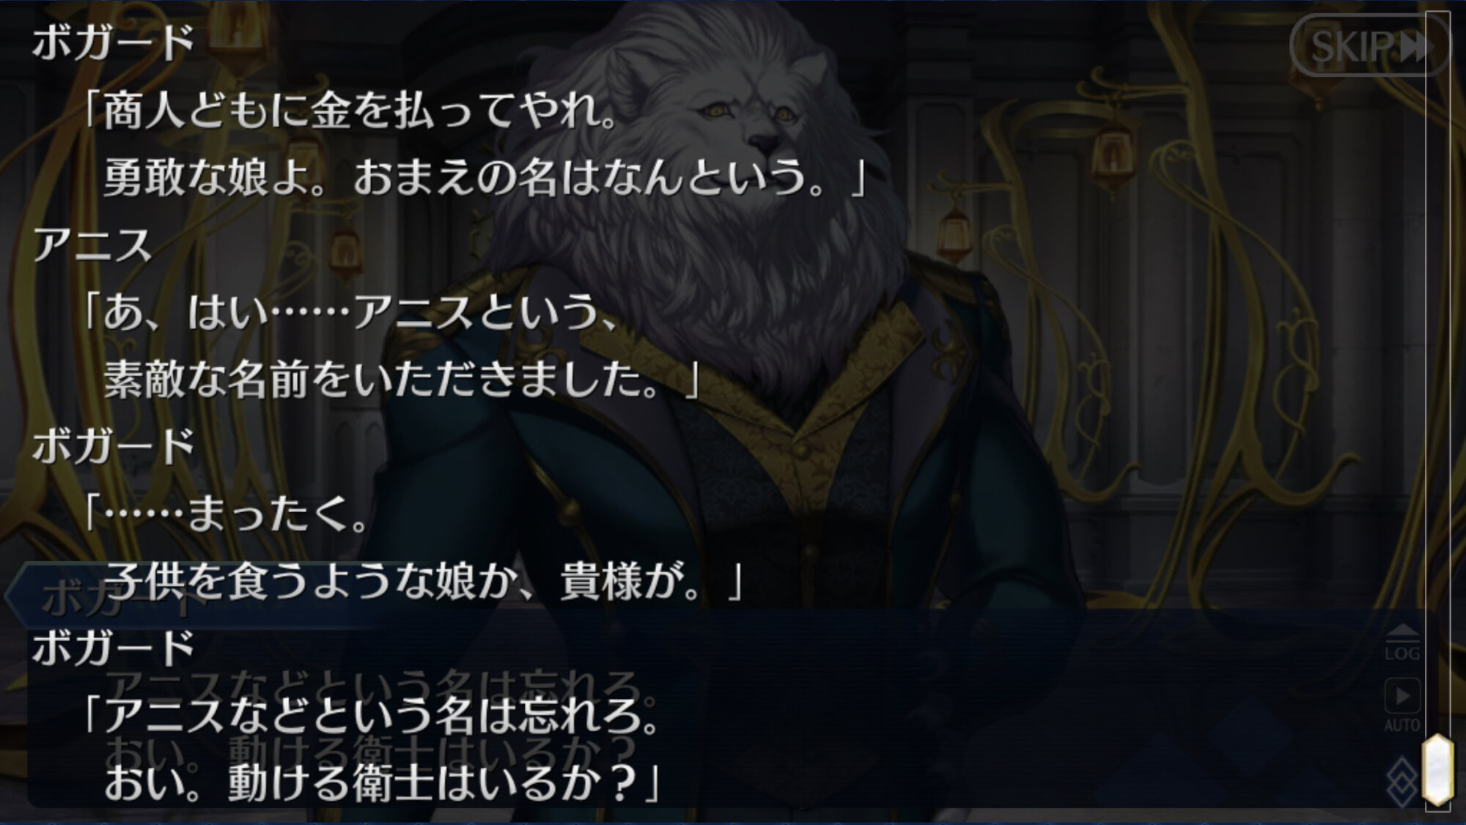Tap the SKIP button
The height and width of the screenshot is (825, 1466).
[1369, 45]
